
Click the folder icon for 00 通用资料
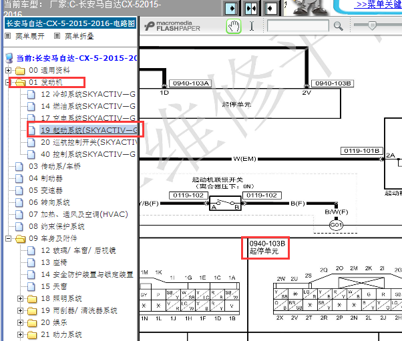(20, 71)
